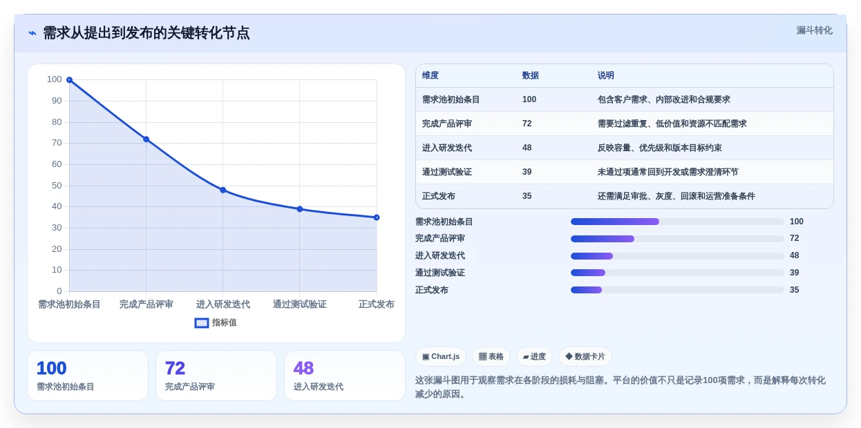Click the chart data point for 正式发布
861x428 pixels.
[x=376, y=217]
